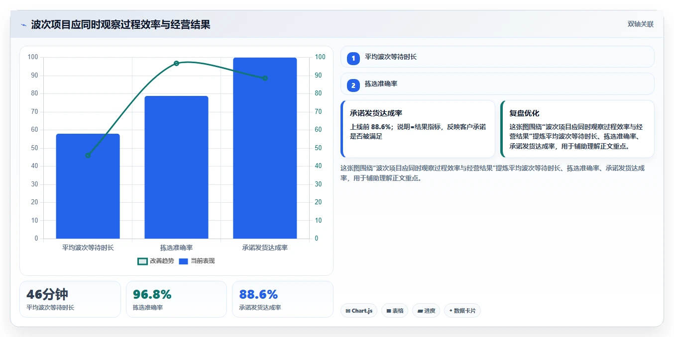Click trend line point above 承诺发货达成率

point(265,78)
